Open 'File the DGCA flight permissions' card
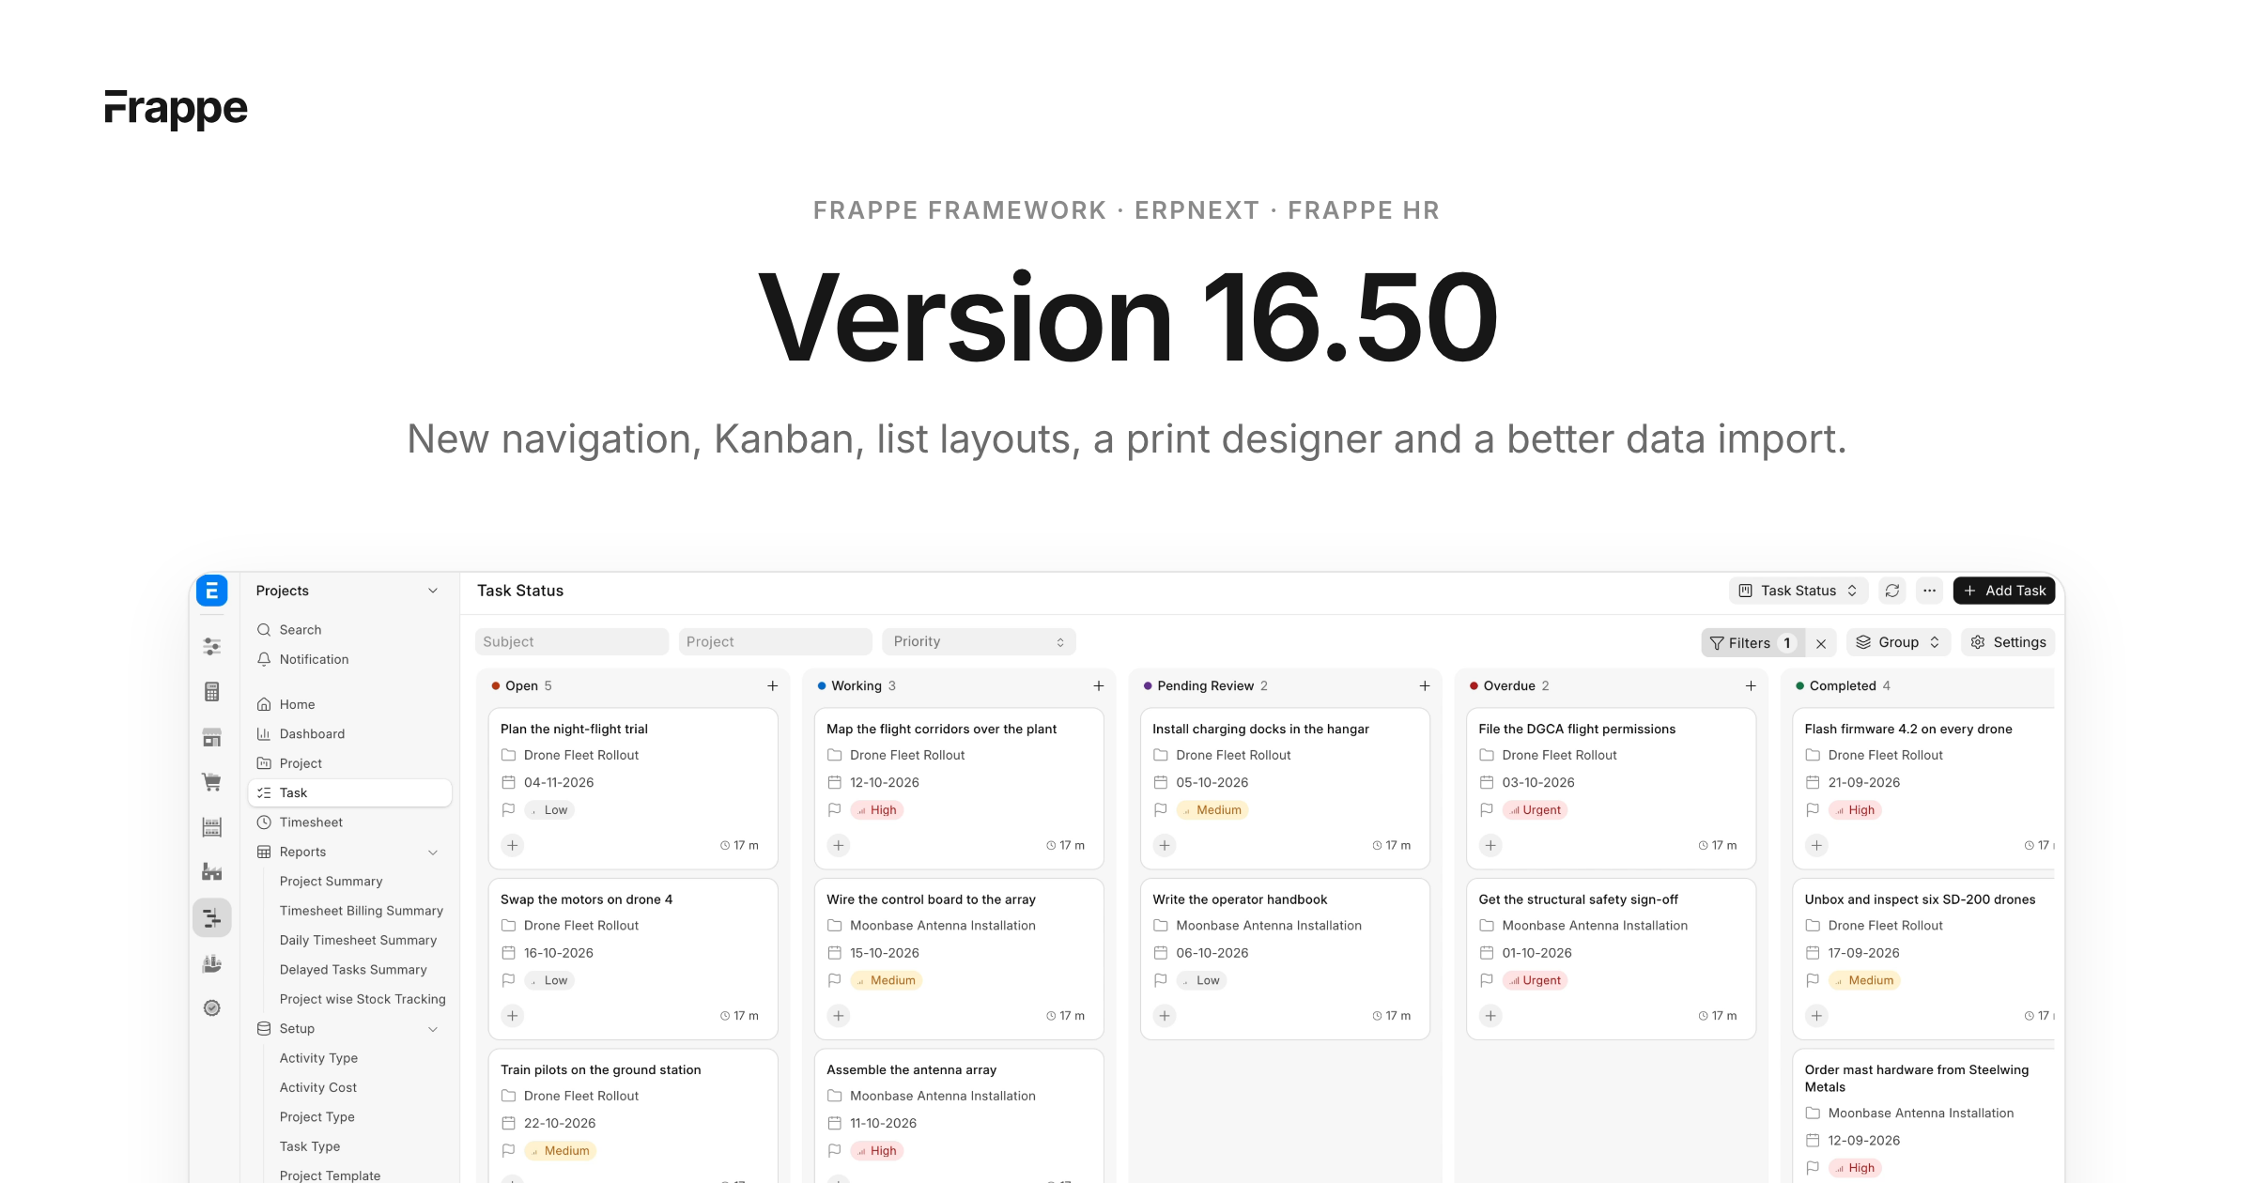Image resolution: width=2254 pixels, height=1183 pixels. click(1611, 789)
